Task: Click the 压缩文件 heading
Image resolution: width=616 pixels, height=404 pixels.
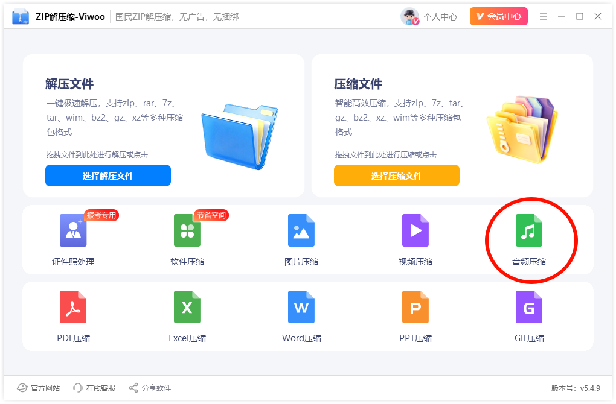Action: [358, 84]
